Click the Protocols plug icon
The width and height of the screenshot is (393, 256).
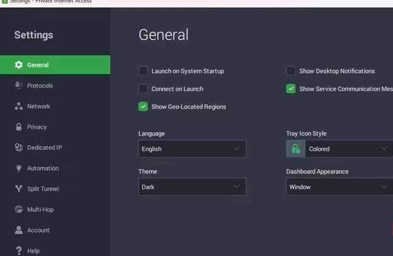pyautogui.click(x=19, y=86)
